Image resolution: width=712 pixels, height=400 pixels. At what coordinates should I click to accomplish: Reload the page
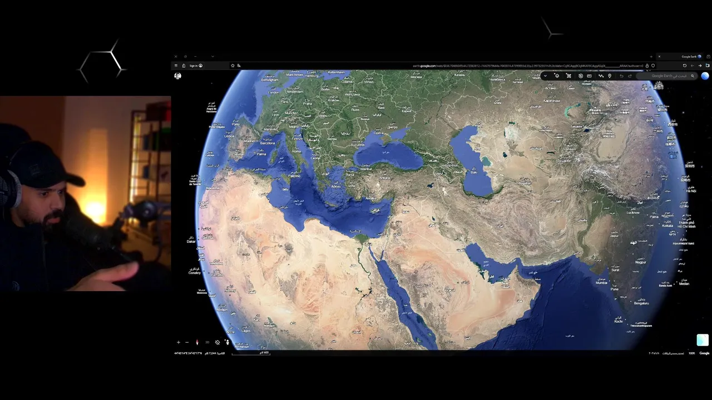[x=685, y=66]
